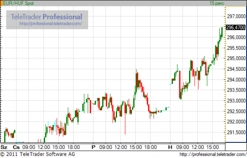
Task: Select the 297,0000 price axis label
Action: coord(236,16)
